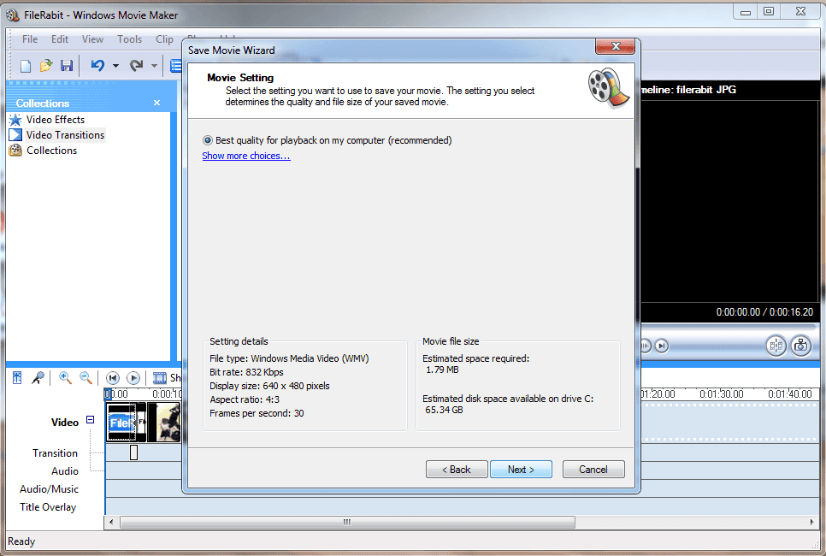Viewport: 826px width, 556px height.
Task: Undo the last action
Action: point(97,65)
